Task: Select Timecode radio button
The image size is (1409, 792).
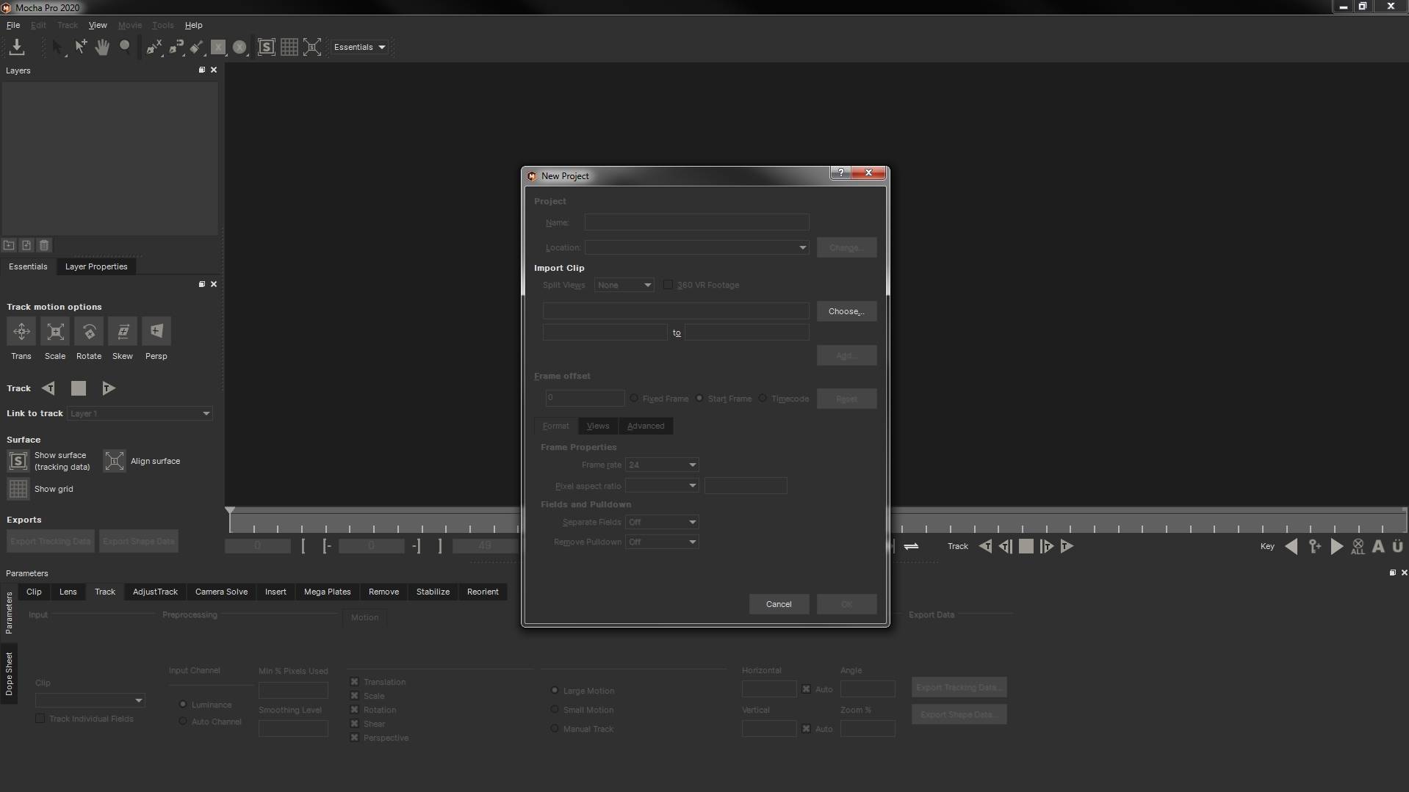Action: coord(763,399)
